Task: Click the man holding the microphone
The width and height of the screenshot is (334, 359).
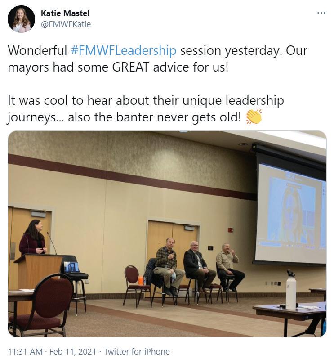Action: (169, 265)
